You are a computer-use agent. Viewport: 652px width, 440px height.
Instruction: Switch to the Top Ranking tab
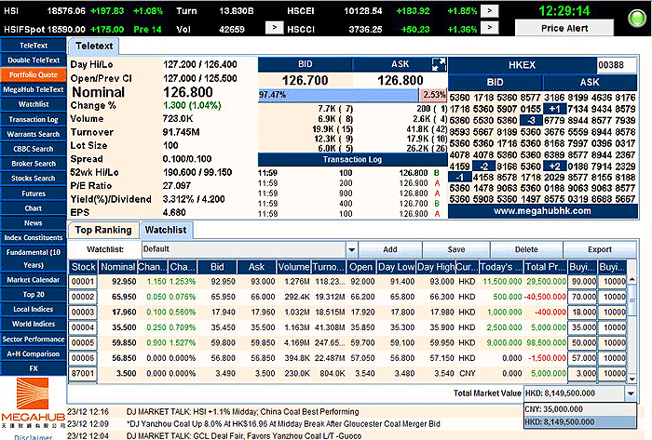pyautogui.click(x=102, y=230)
